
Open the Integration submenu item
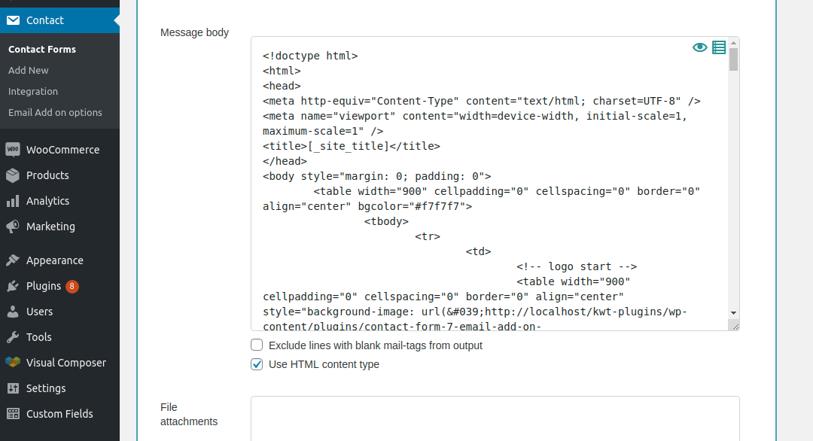[x=33, y=91]
